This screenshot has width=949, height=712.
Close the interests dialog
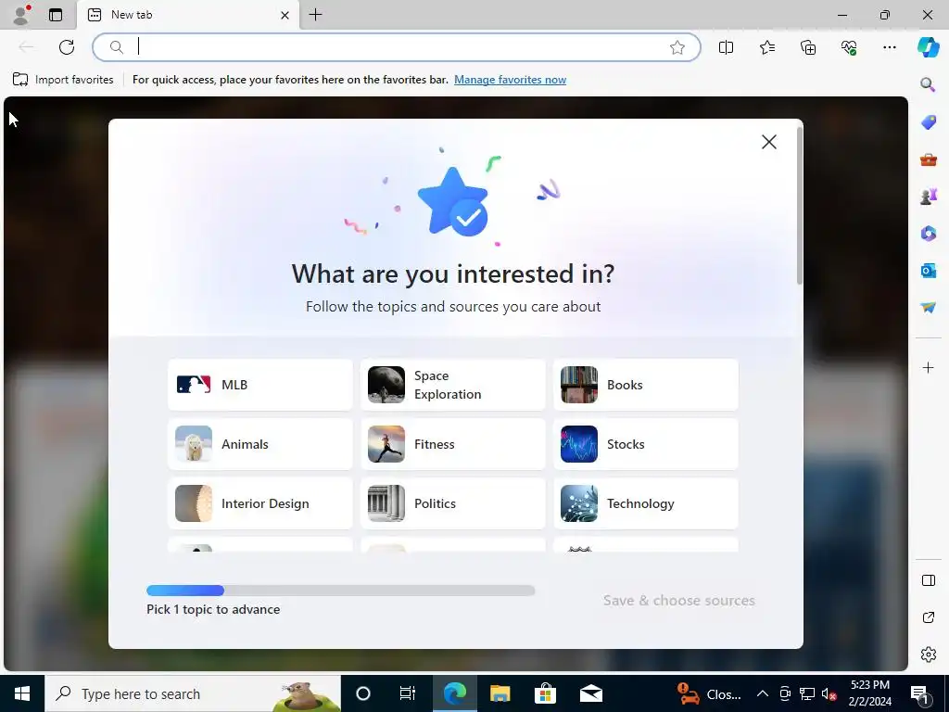(768, 142)
